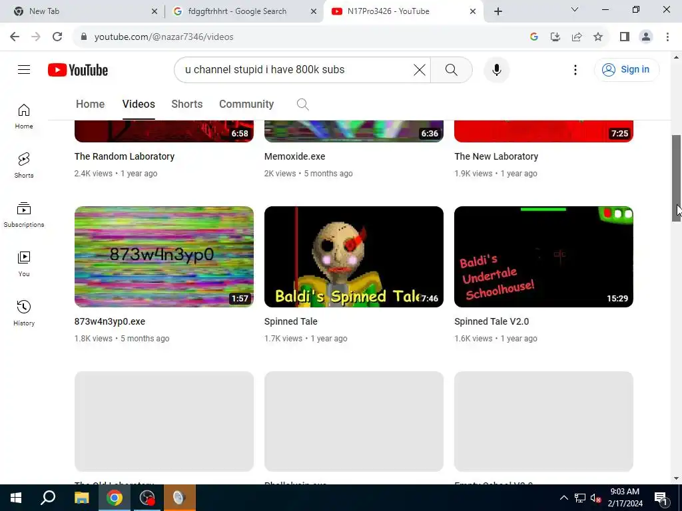Viewport: 682px width, 511px height.
Task: Open taskbar search
Action: [x=48, y=498]
